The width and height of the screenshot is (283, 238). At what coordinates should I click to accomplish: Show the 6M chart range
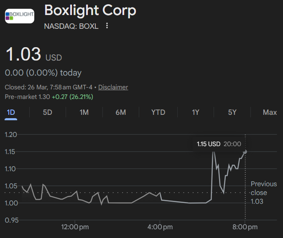121,112
